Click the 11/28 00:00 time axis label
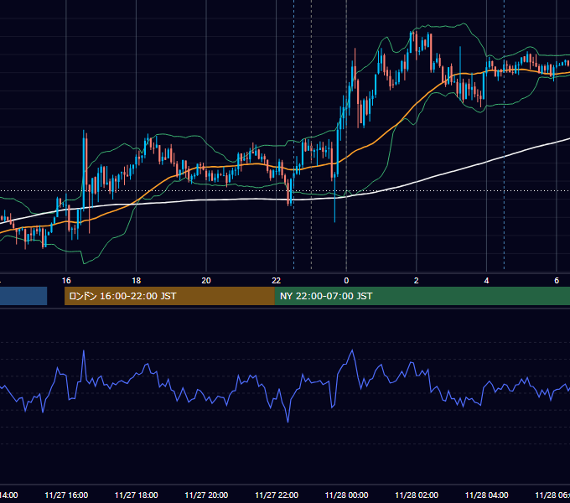Viewport: 570px width, 503px height. (346, 495)
